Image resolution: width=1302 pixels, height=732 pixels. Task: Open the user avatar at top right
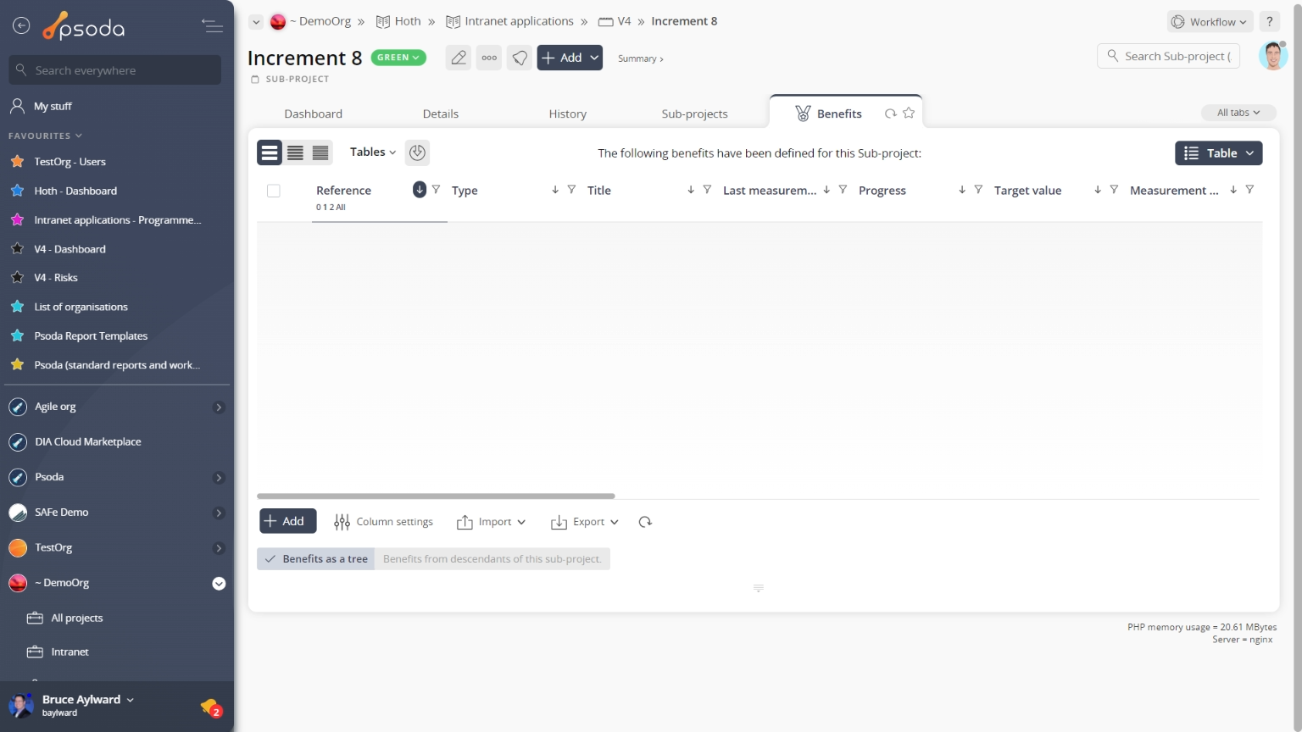pos(1273,56)
